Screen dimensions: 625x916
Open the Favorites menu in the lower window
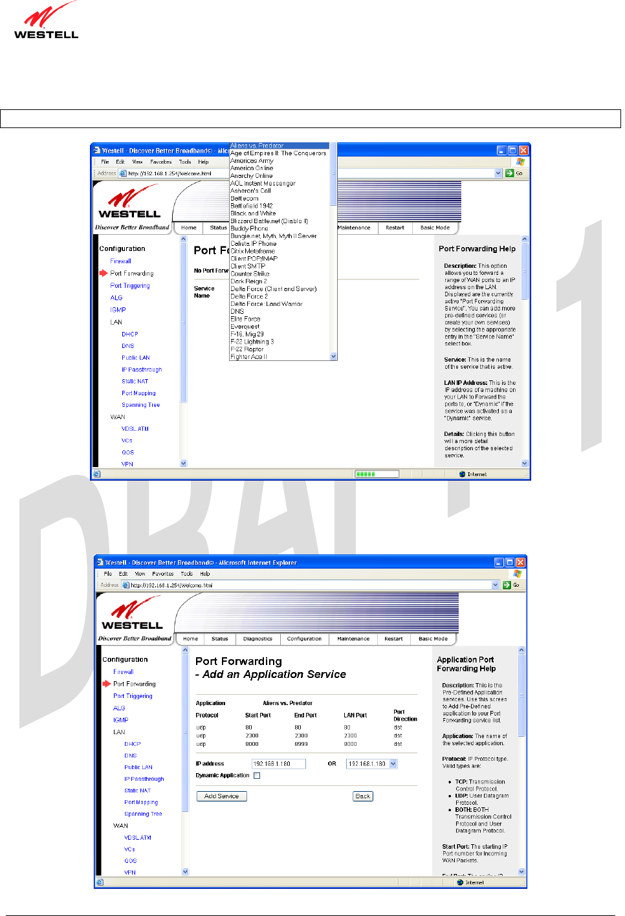tap(163, 574)
